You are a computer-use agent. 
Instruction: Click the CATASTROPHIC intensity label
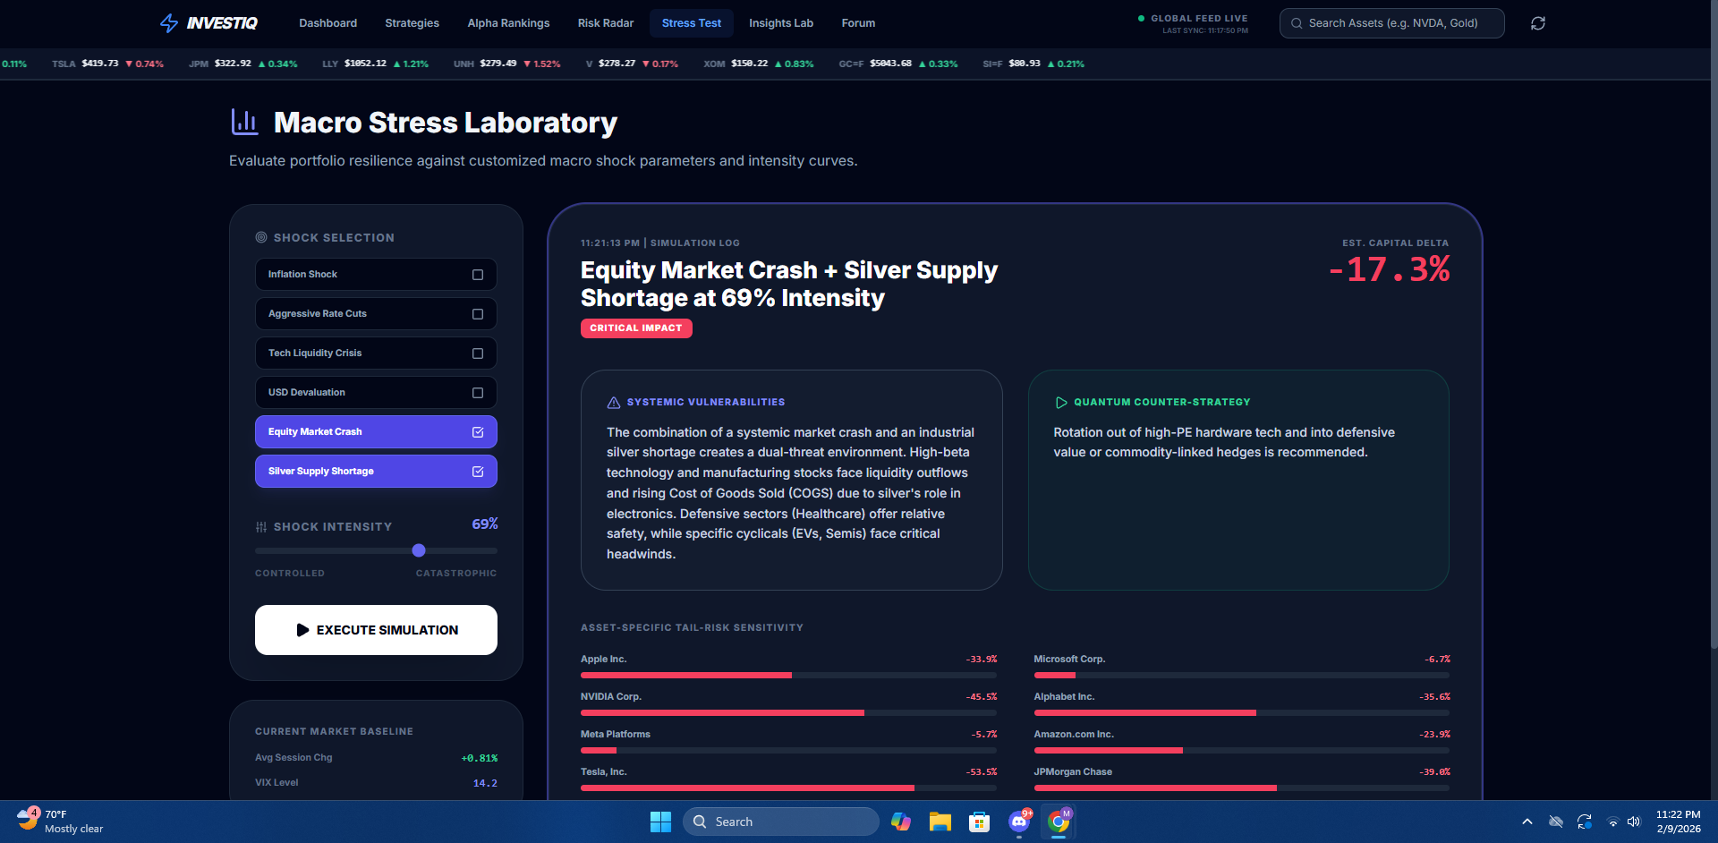pyautogui.click(x=456, y=574)
